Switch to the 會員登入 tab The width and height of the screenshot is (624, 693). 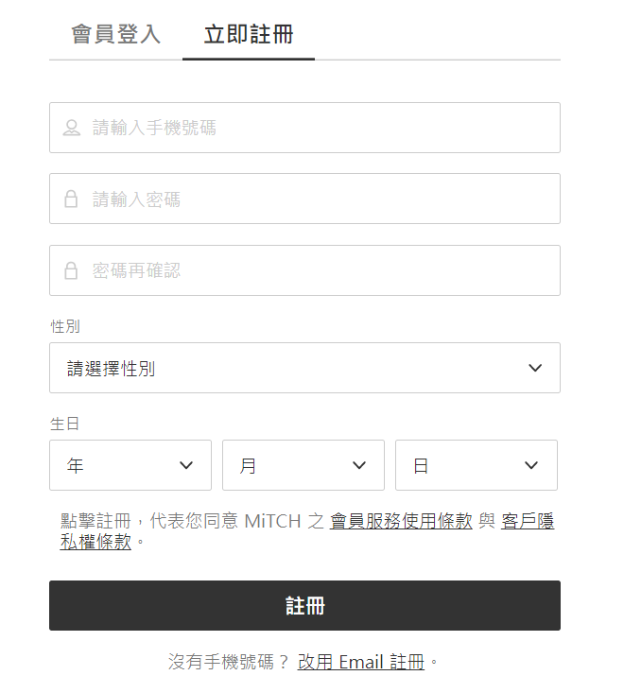[115, 35]
